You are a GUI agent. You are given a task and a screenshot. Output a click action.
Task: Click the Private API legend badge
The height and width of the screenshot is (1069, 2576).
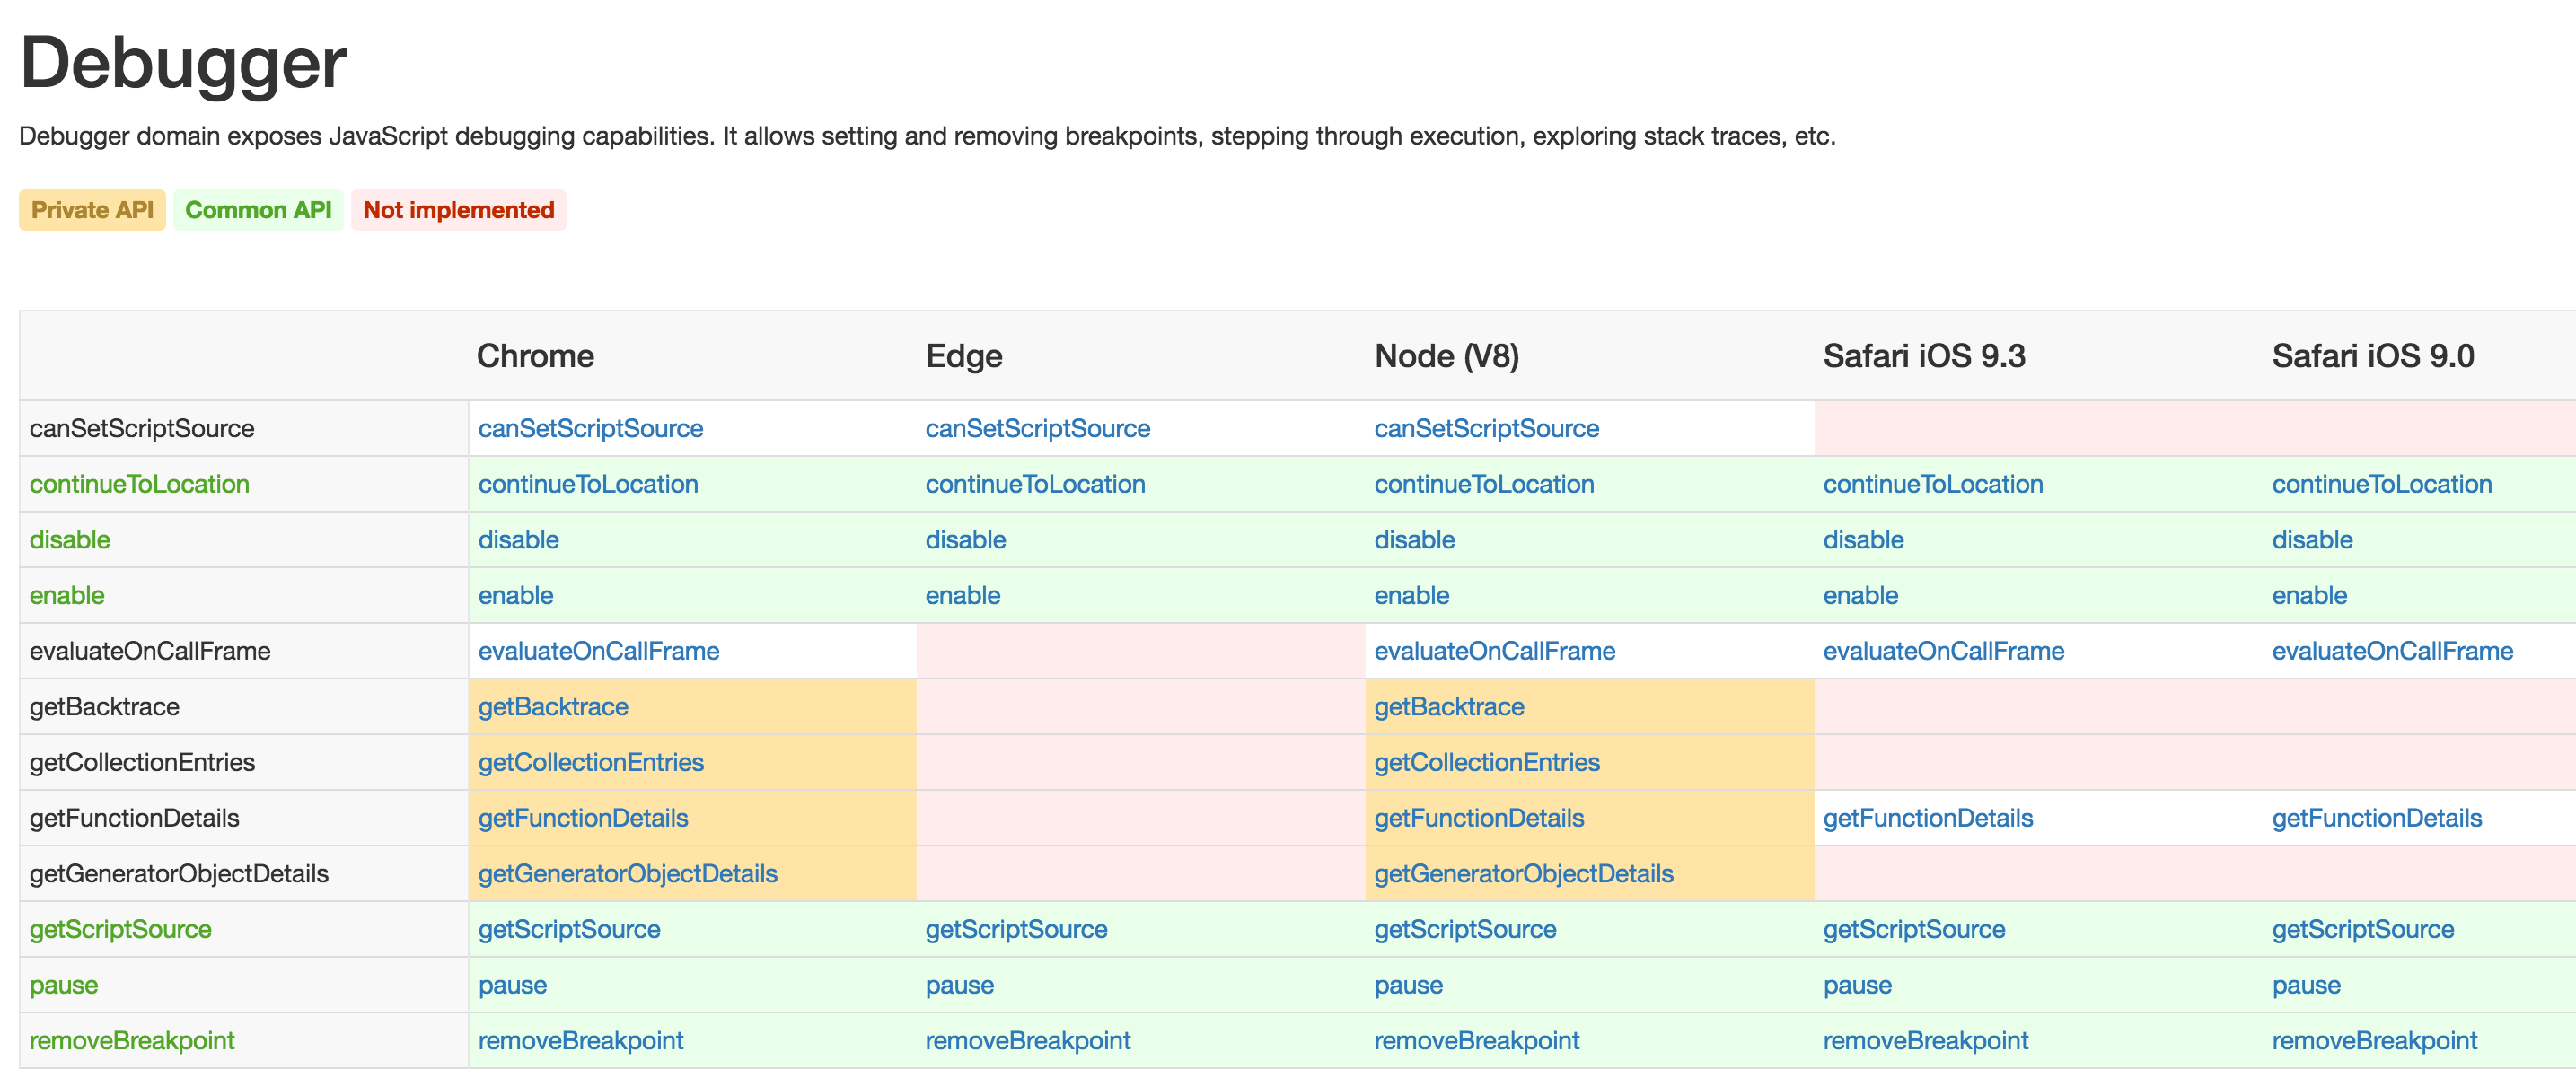pyautogui.click(x=92, y=210)
